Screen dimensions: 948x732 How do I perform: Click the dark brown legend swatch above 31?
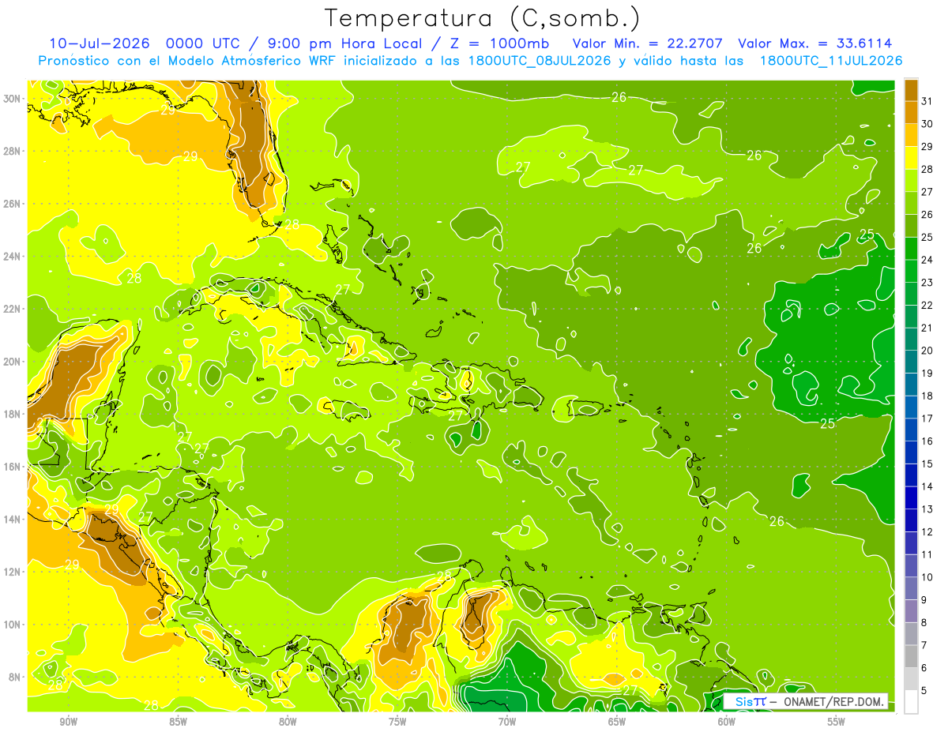click(911, 89)
